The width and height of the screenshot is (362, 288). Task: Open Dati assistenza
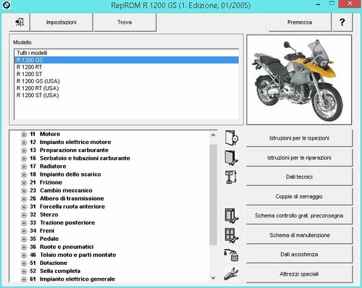point(299,254)
